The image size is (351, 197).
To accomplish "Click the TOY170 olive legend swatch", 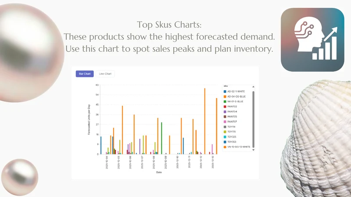I will coord(225,132).
